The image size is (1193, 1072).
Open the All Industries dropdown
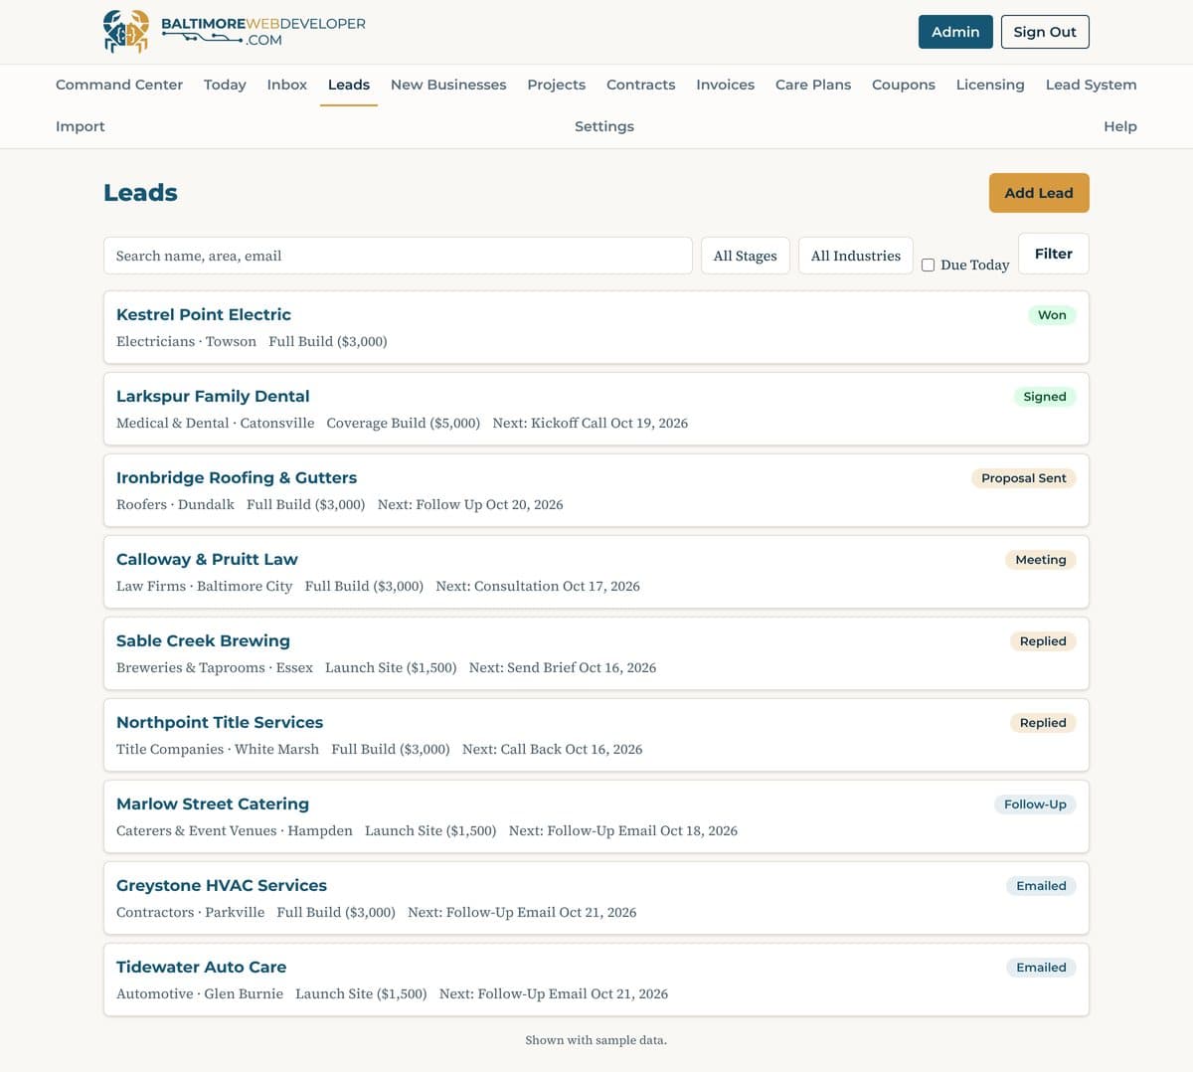856,256
